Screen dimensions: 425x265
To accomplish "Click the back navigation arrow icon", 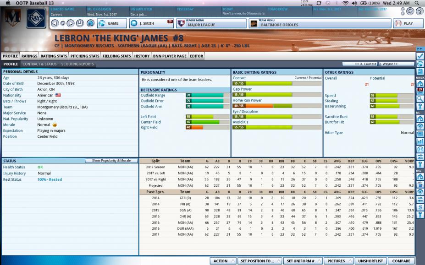I will tap(55, 23).
